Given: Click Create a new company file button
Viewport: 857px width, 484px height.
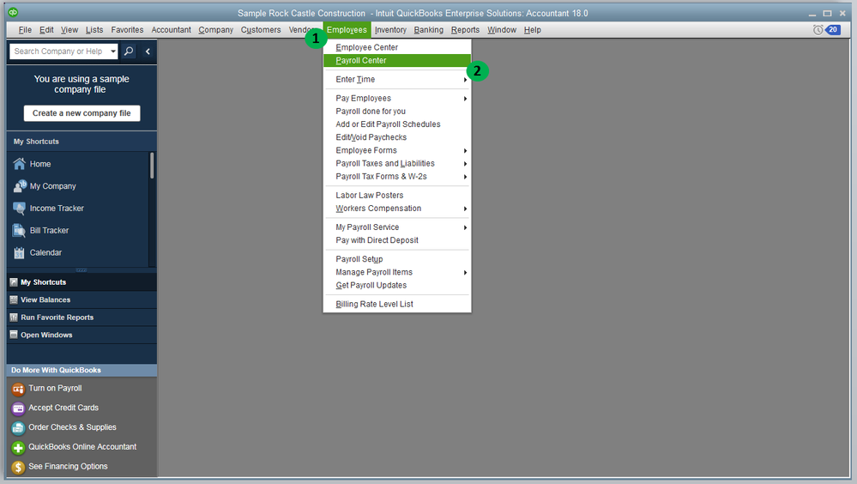Looking at the screenshot, I should [81, 113].
